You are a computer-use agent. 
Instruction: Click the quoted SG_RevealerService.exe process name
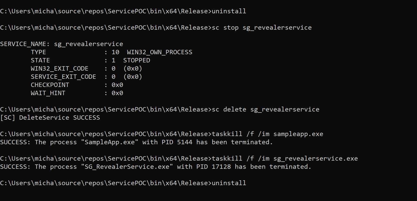coord(127,167)
